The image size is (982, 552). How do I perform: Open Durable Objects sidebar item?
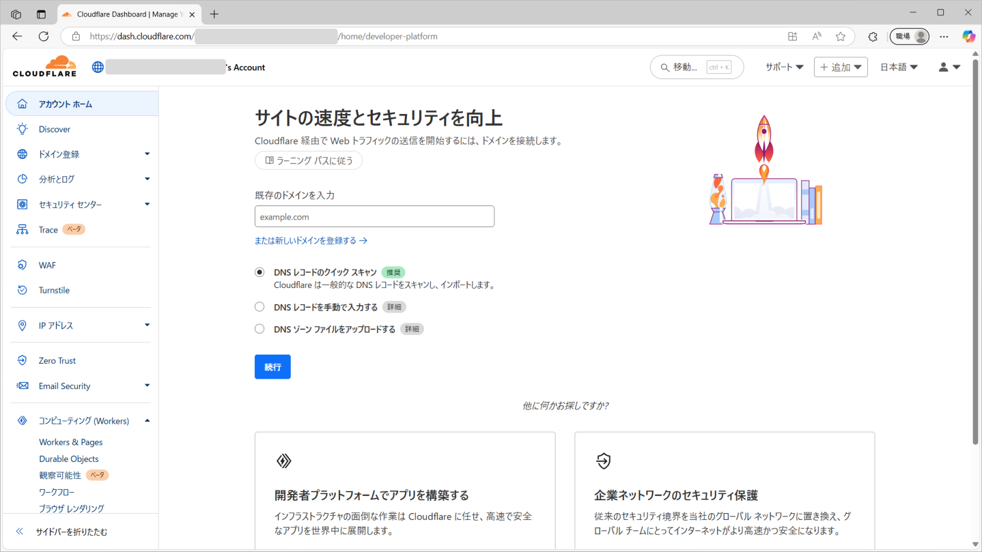tap(69, 459)
